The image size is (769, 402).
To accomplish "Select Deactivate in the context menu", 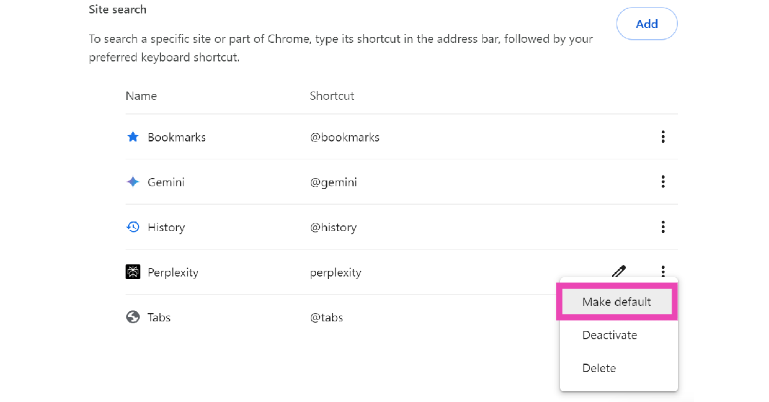I will point(609,335).
